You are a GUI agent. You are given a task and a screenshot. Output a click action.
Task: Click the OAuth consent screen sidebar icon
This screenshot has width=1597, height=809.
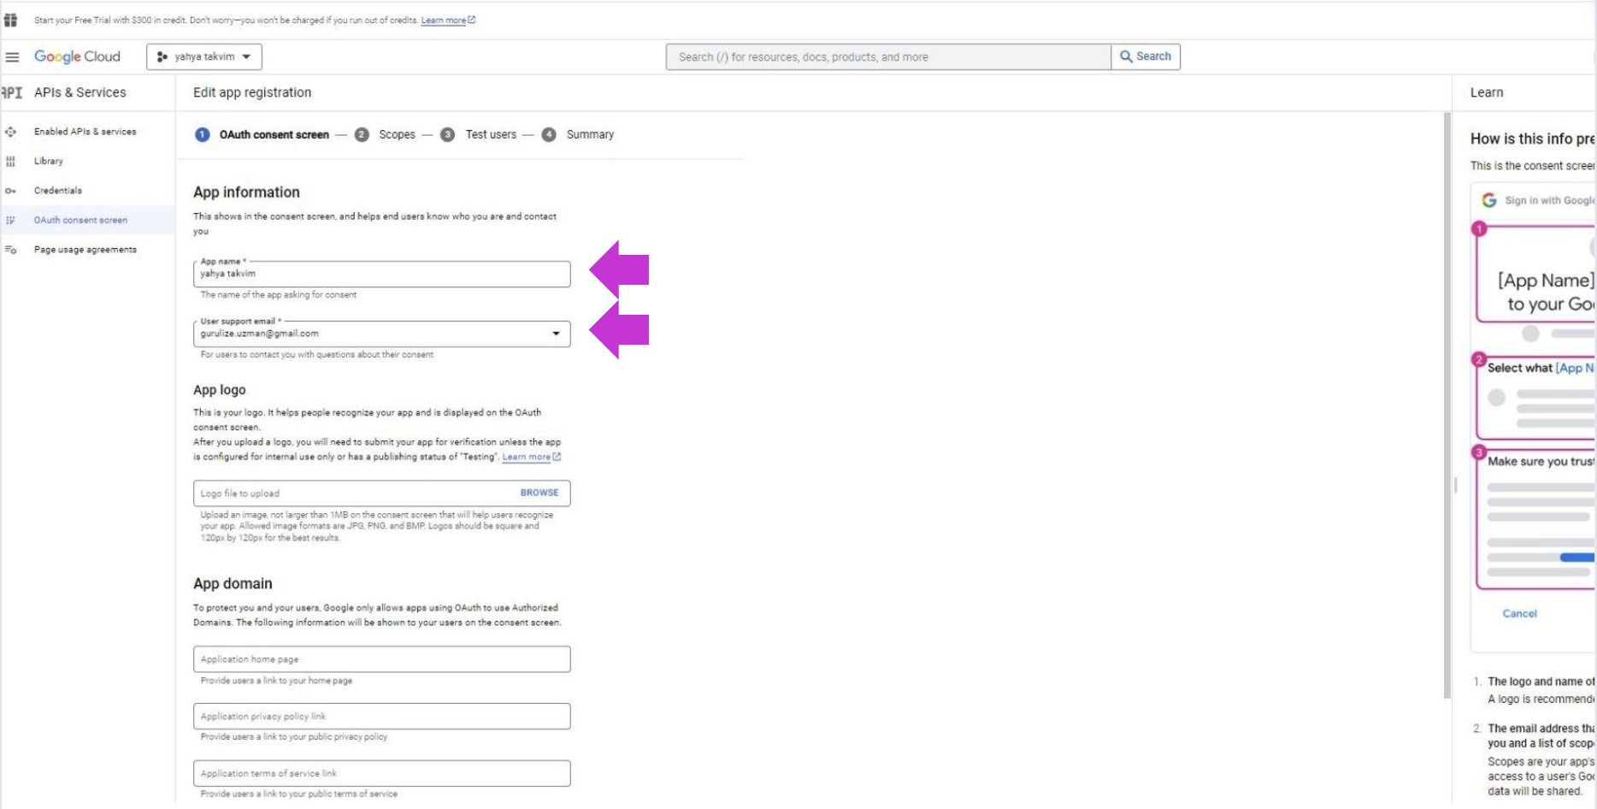pyautogui.click(x=10, y=220)
